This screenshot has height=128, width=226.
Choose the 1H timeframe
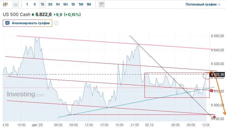[58, 4]
